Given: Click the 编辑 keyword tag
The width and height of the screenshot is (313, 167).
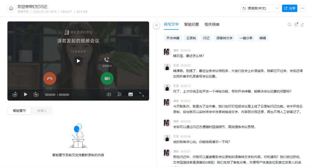Looking at the screenshot, I should click(x=263, y=38).
